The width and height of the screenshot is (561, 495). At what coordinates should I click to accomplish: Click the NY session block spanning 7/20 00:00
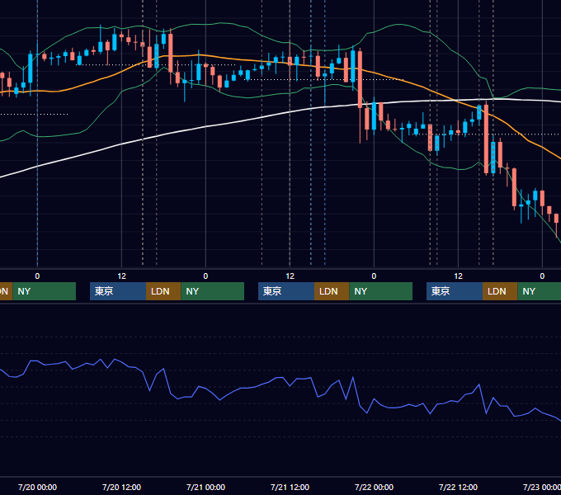coord(45,291)
